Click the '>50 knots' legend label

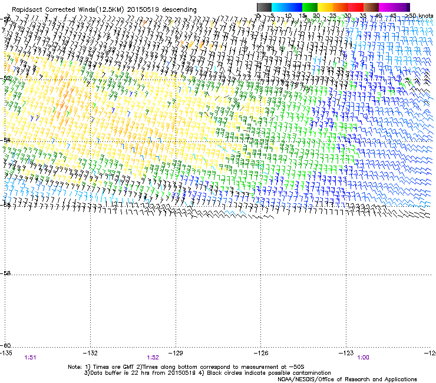[x=420, y=15]
